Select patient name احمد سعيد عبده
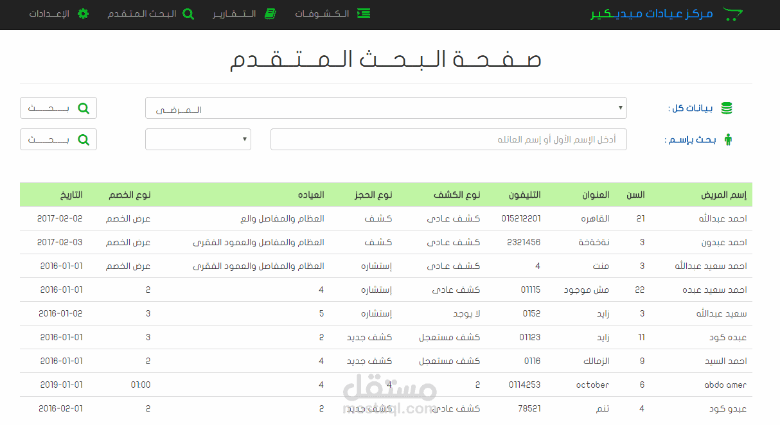780x425 pixels. (x=715, y=290)
